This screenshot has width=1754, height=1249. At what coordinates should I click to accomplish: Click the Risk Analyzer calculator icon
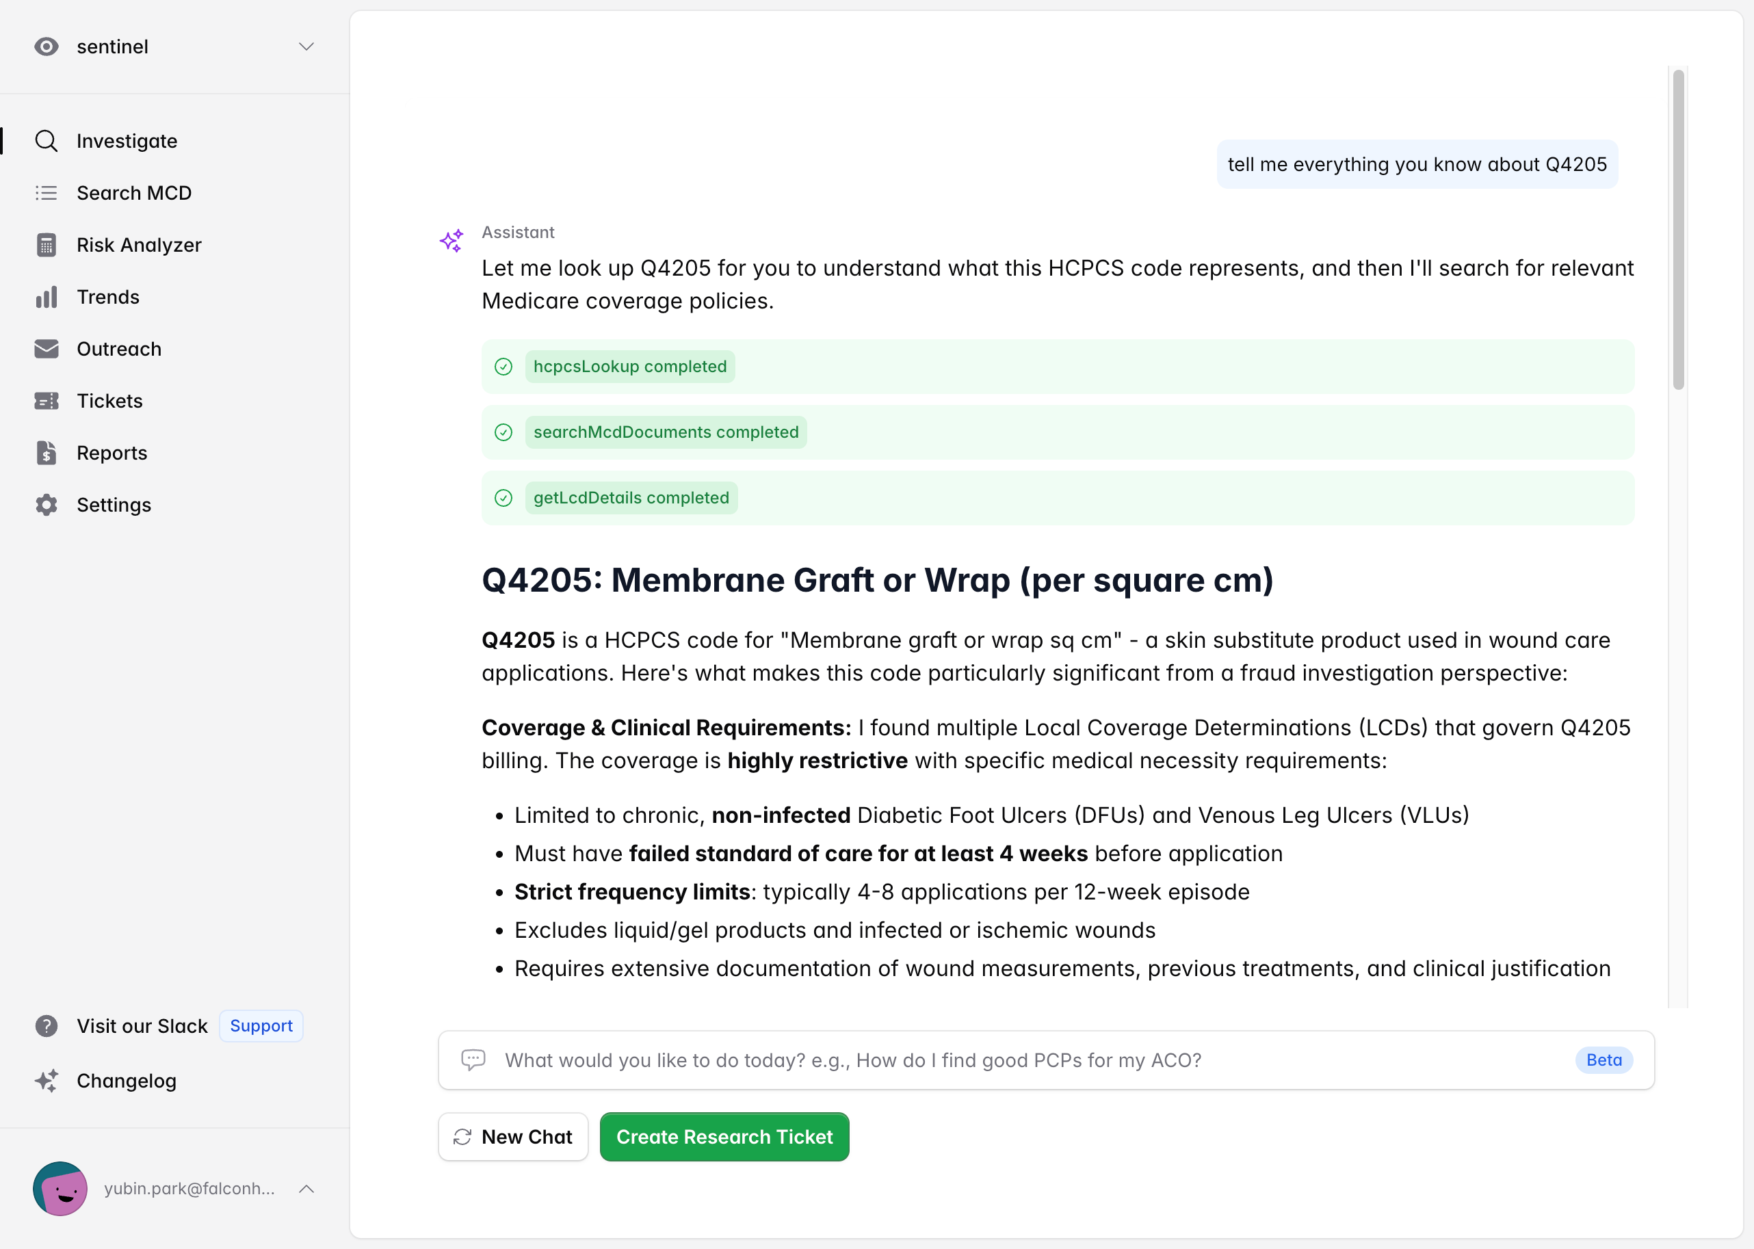click(x=46, y=245)
